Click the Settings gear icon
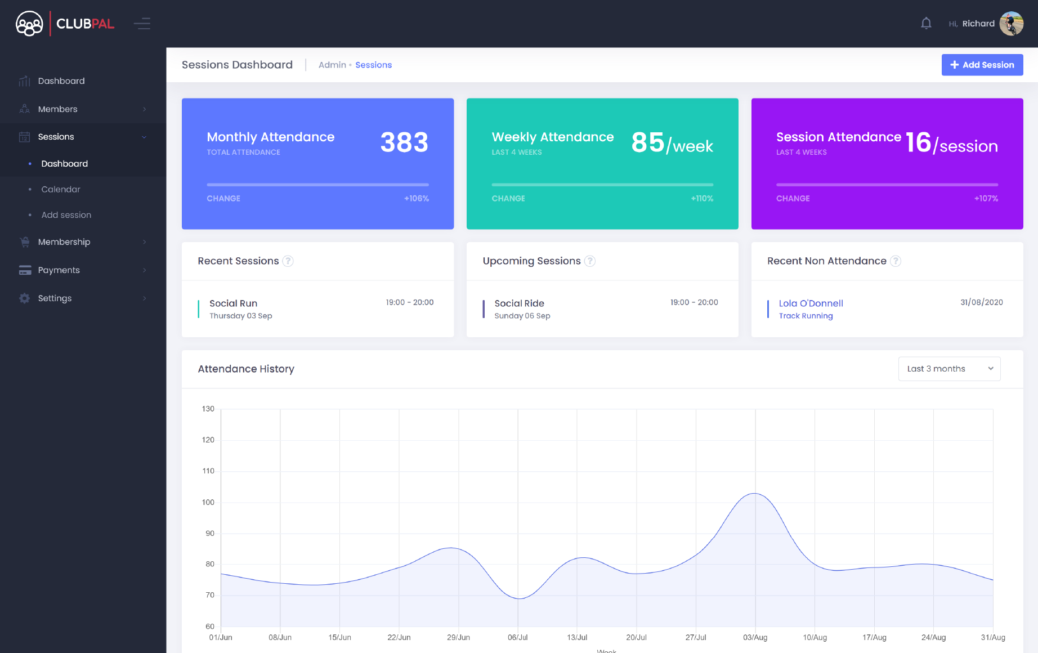Screen dimensions: 1038x653 coord(24,298)
